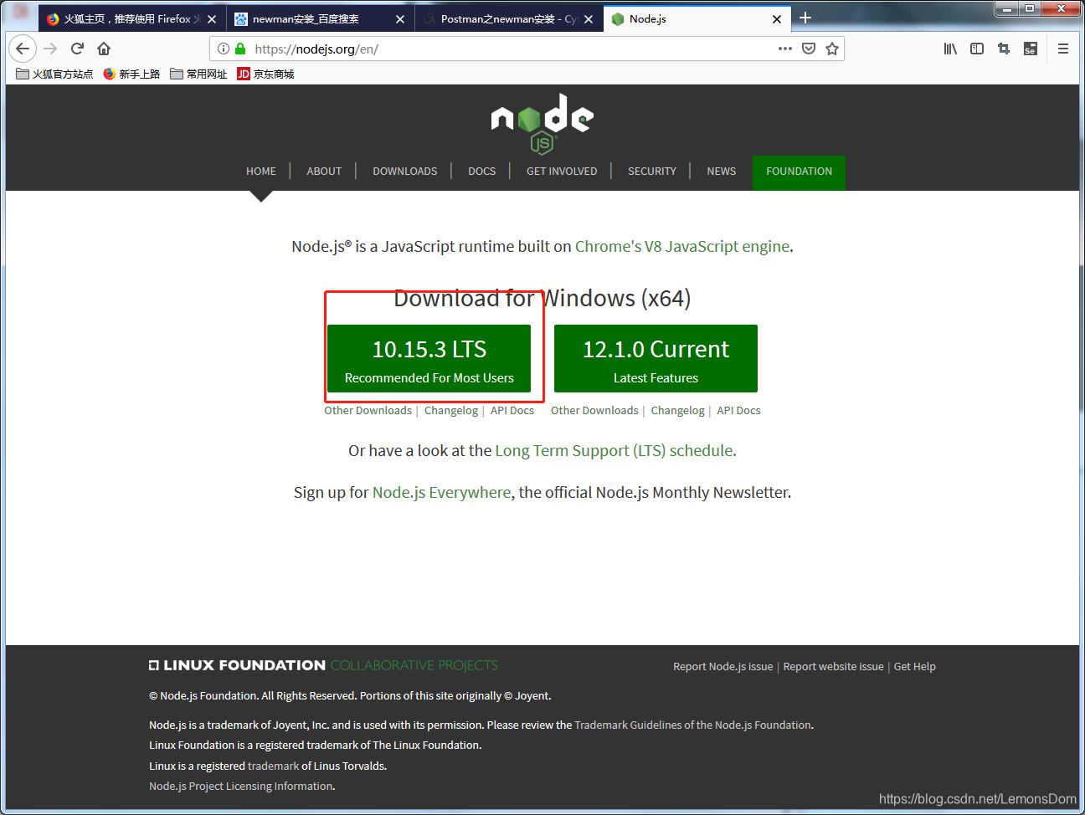Open the ABOUT nav item

tap(324, 171)
